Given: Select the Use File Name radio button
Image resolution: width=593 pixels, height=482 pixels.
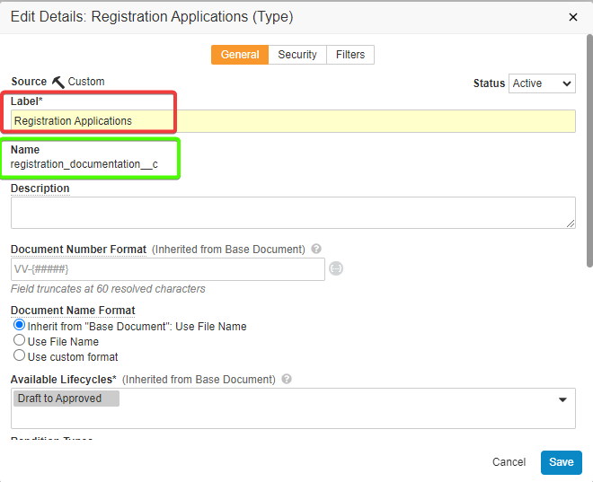Looking at the screenshot, I should coord(19,341).
